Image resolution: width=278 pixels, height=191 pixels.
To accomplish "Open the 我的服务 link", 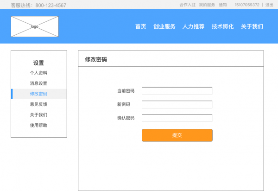I will [x=207, y=5].
